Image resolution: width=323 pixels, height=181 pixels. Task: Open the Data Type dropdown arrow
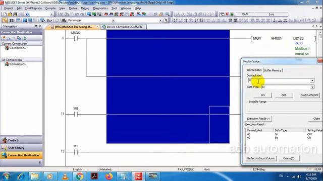(312, 87)
